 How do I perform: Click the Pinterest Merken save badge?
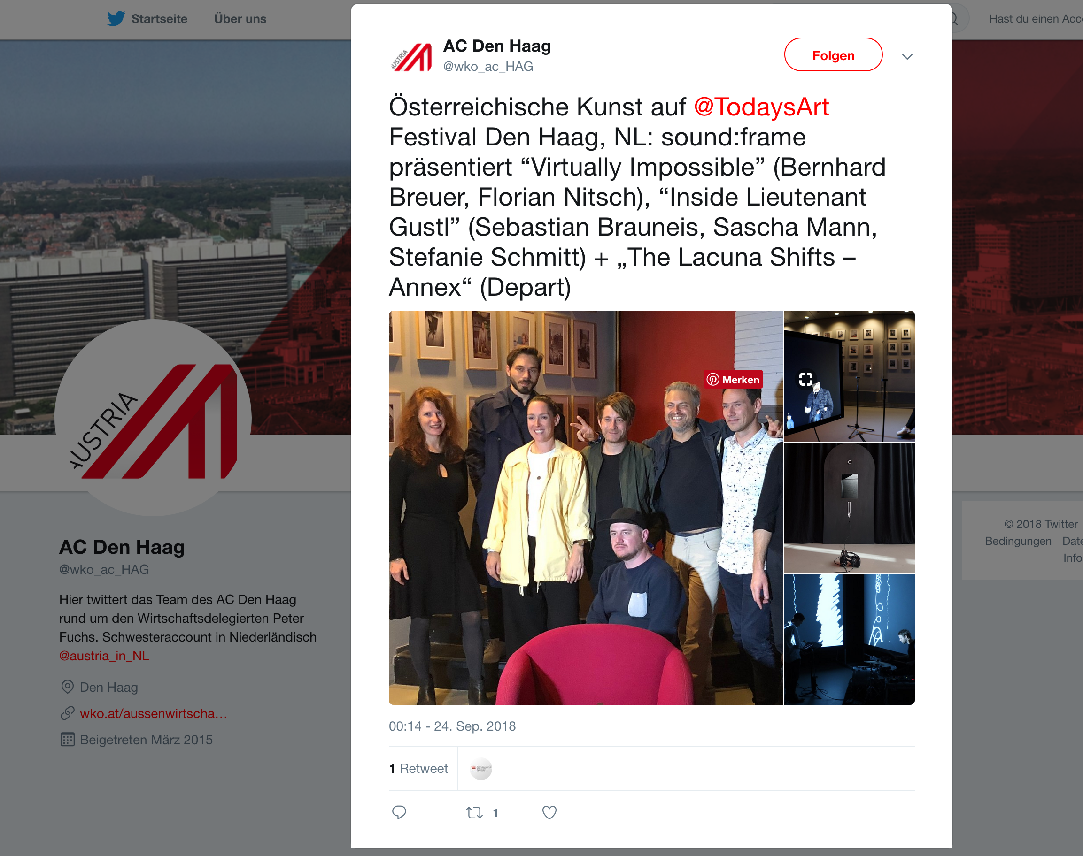734,379
